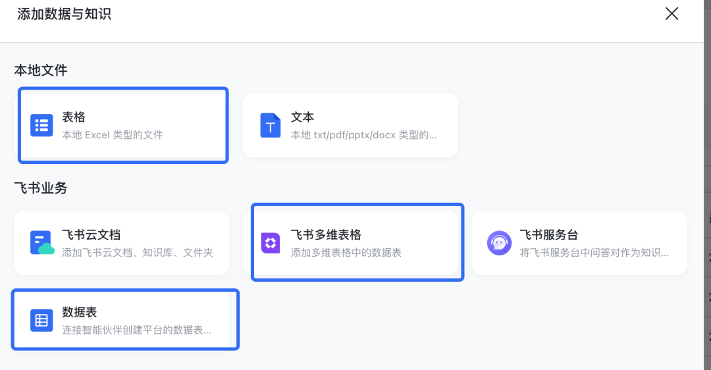
Task: Select the 文本 local file card
Action: [350, 125]
